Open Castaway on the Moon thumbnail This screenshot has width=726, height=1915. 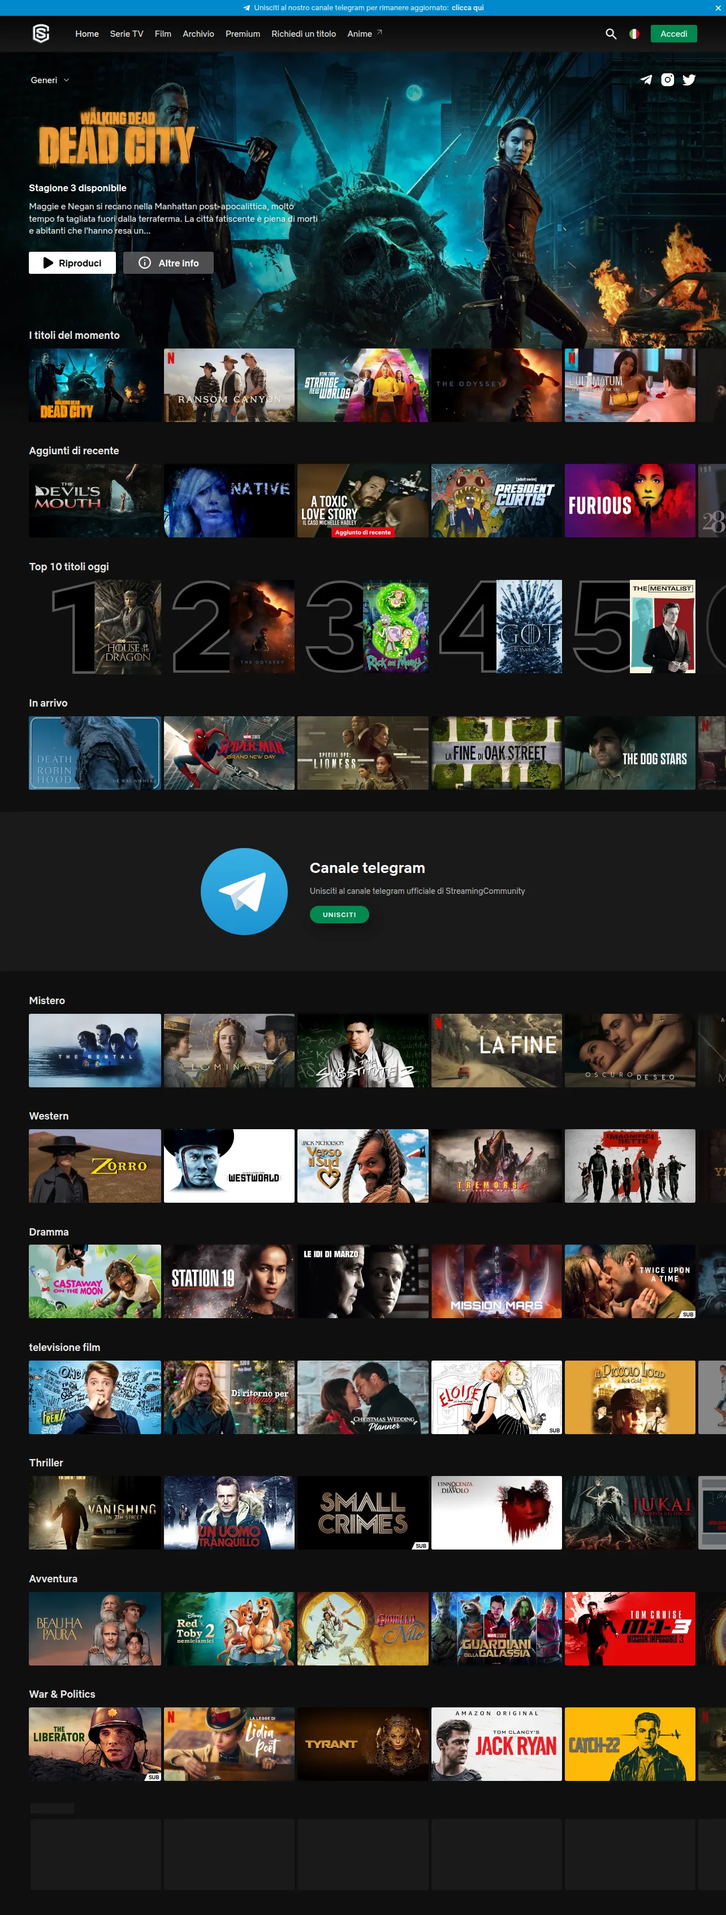click(x=94, y=1281)
